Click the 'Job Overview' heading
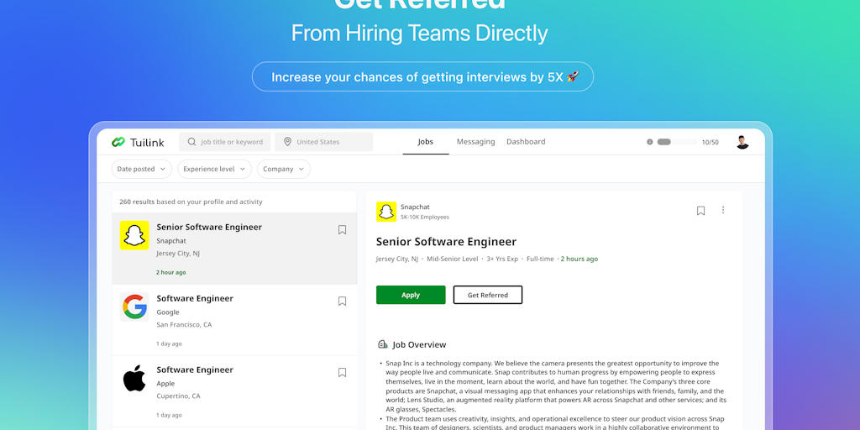Screen dimensions: 860x430 click(x=419, y=345)
